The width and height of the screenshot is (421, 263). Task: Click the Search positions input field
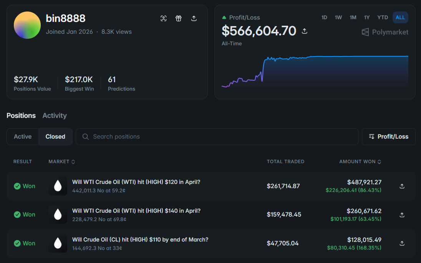[217, 137]
